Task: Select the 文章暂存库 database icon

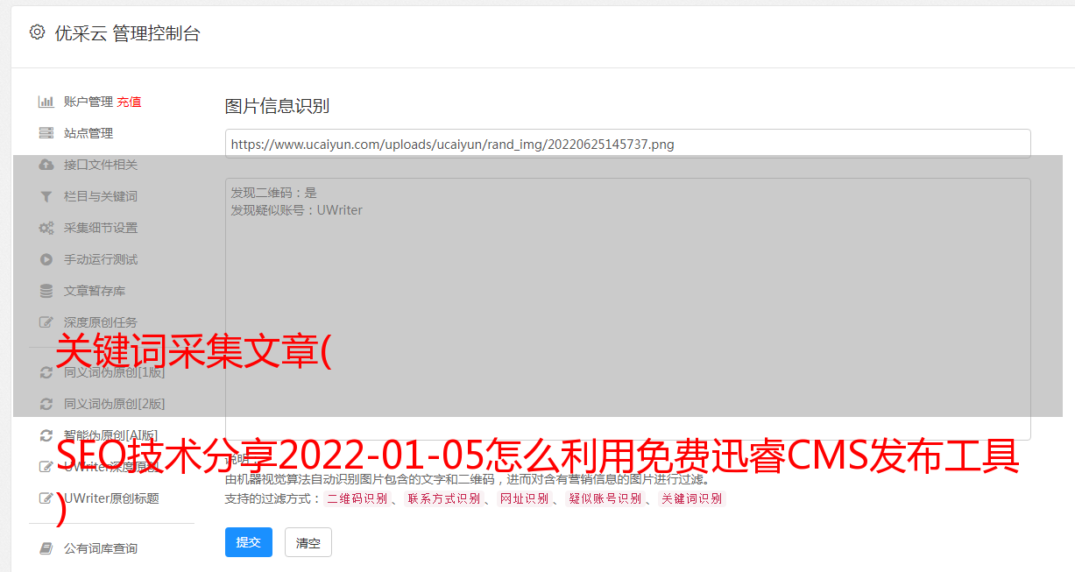Action: pos(46,291)
